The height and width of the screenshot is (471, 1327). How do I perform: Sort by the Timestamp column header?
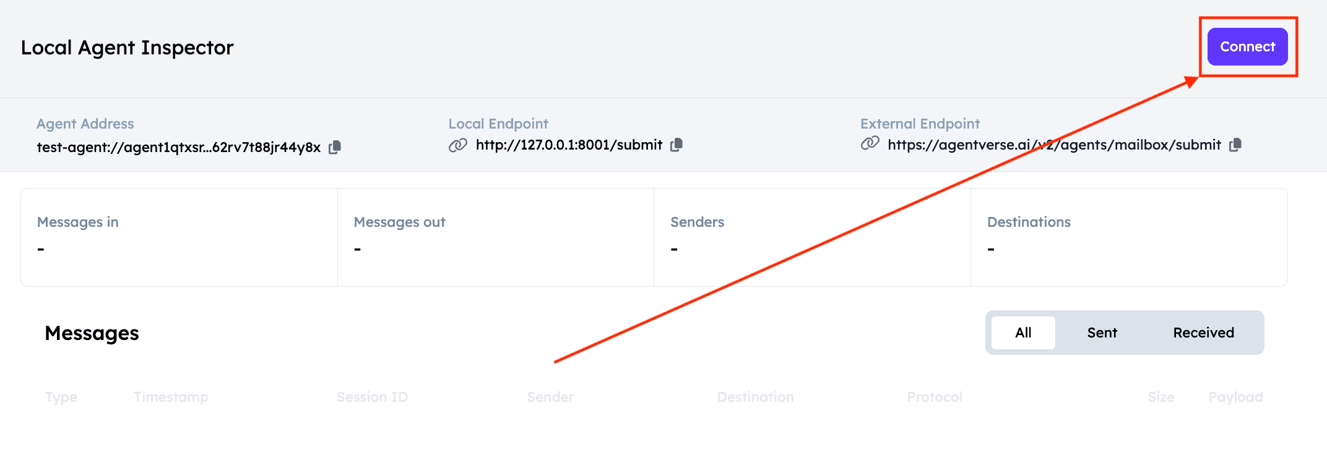171,397
